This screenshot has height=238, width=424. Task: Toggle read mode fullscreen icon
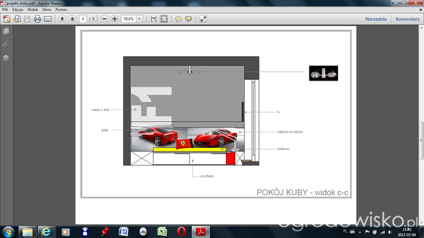203,19
